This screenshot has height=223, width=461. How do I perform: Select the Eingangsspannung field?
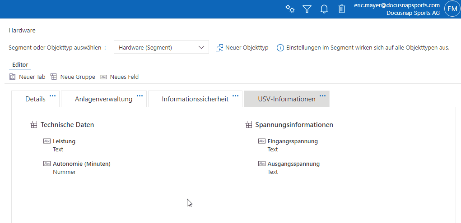pyautogui.click(x=293, y=141)
